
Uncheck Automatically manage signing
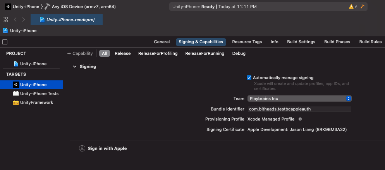coord(249,78)
